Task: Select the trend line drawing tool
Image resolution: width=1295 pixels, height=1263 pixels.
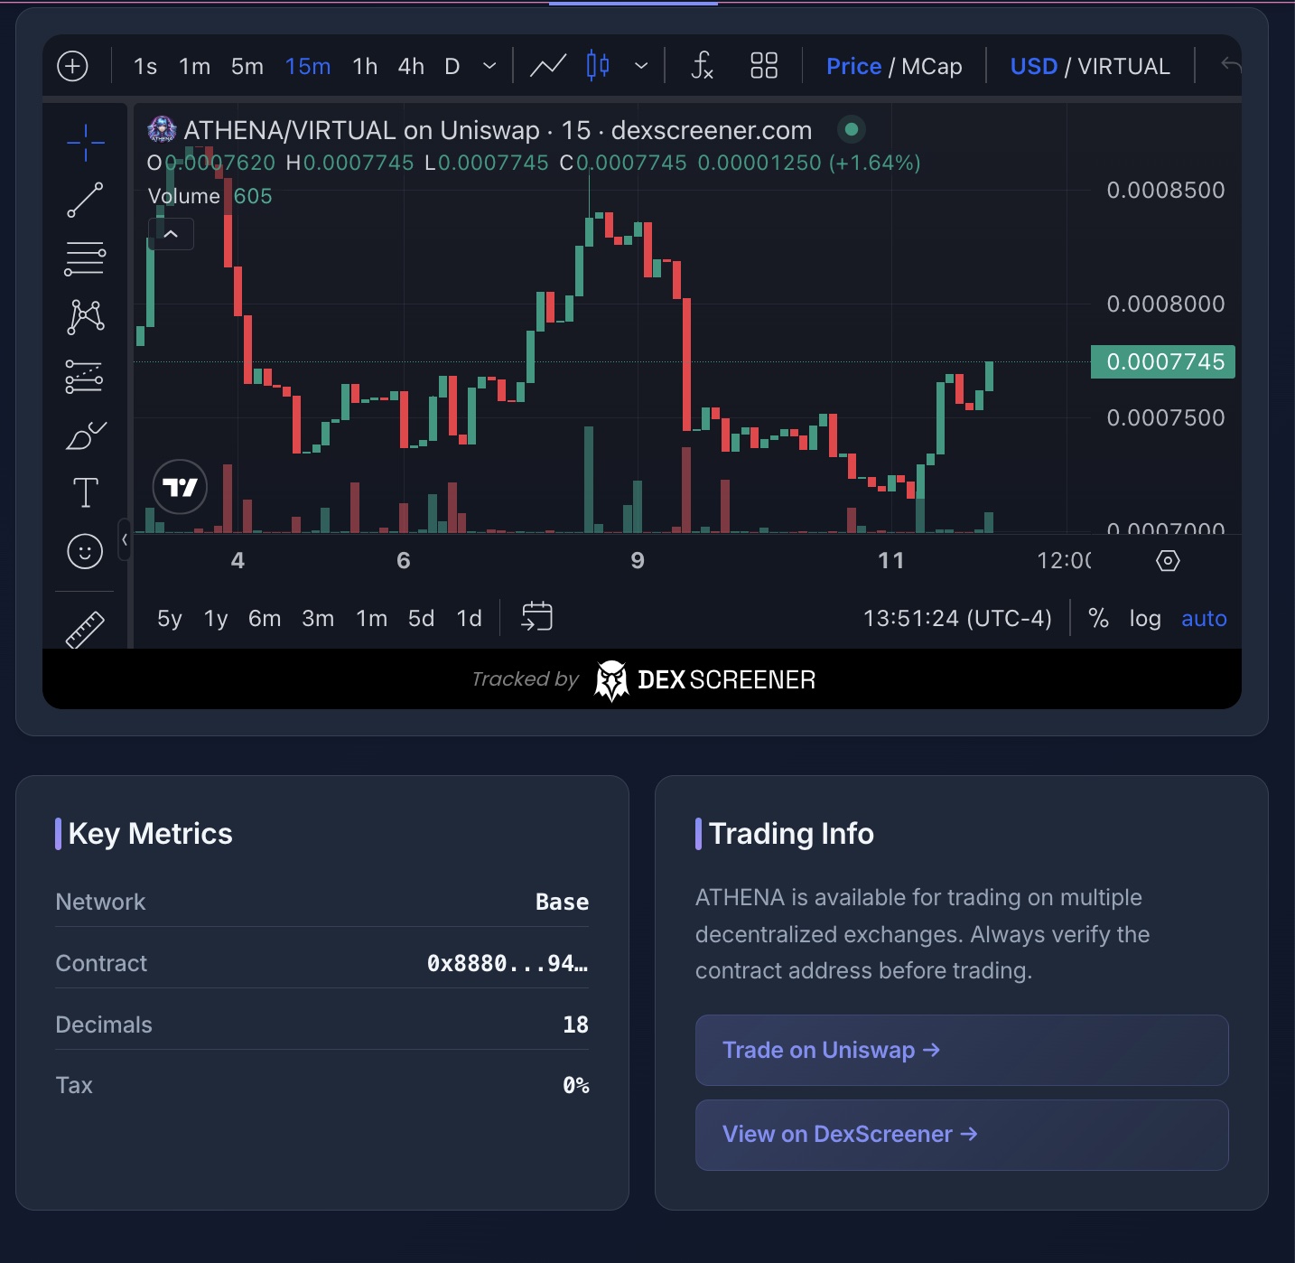Action: [x=84, y=200]
